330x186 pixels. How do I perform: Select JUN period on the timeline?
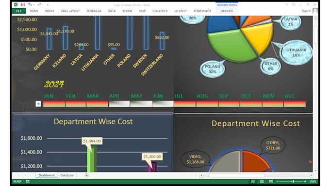[163, 104]
